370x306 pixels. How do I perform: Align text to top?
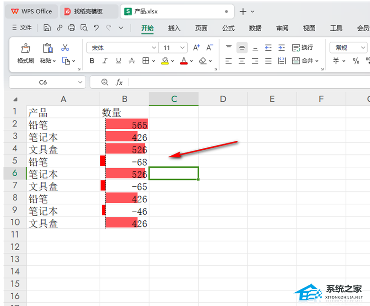(229, 48)
